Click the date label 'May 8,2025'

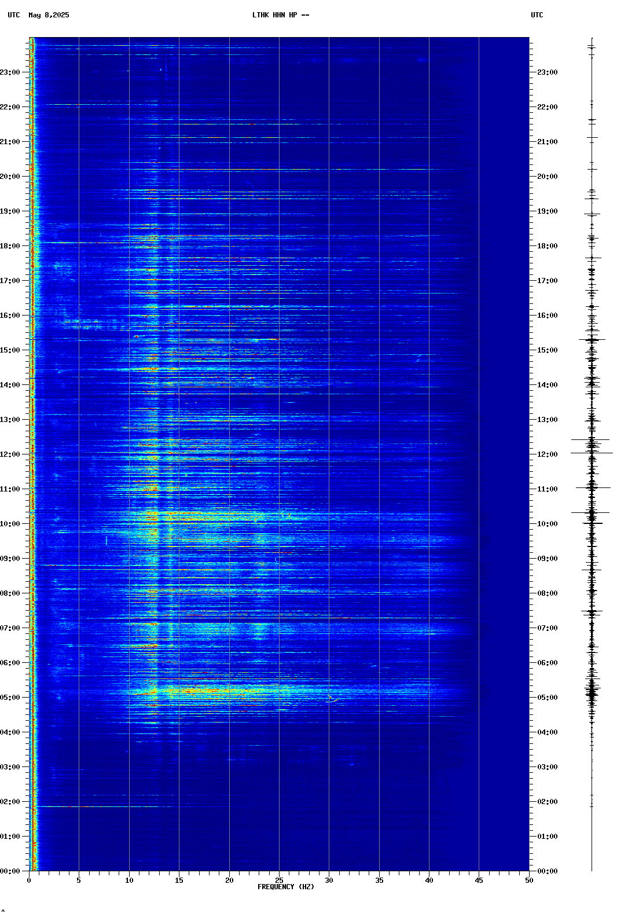click(49, 15)
